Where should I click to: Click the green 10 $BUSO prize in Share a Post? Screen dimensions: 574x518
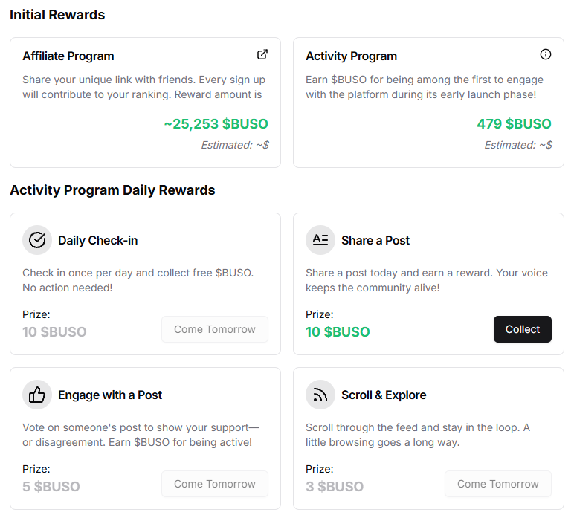tap(338, 331)
